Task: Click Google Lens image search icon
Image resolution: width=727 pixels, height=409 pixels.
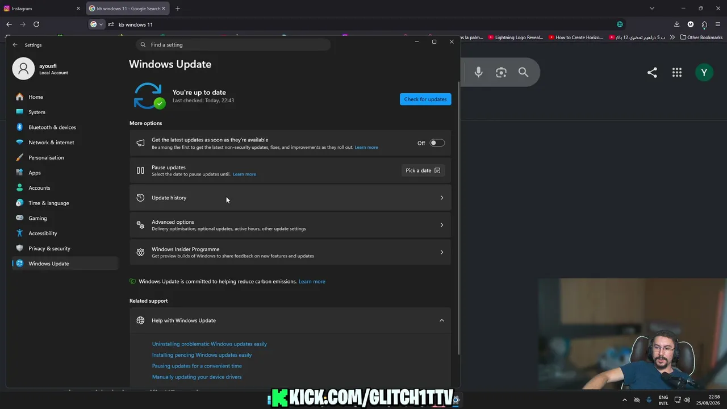Action: tap(501, 72)
